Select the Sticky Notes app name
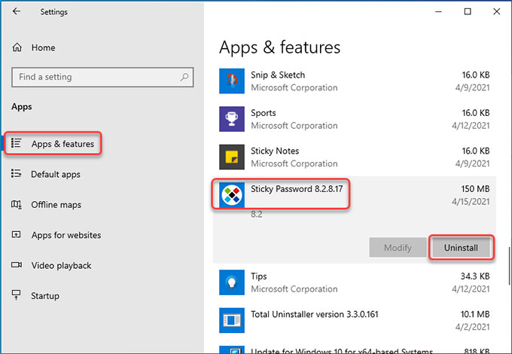Viewport: 512px width, 354px height. [275, 151]
